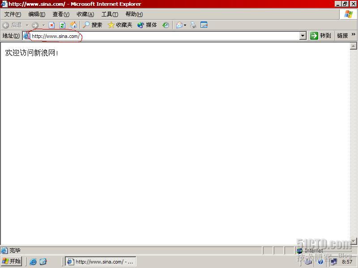Open the Media (媒体) toolbar button
358x268 pixels.
(x=147, y=25)
